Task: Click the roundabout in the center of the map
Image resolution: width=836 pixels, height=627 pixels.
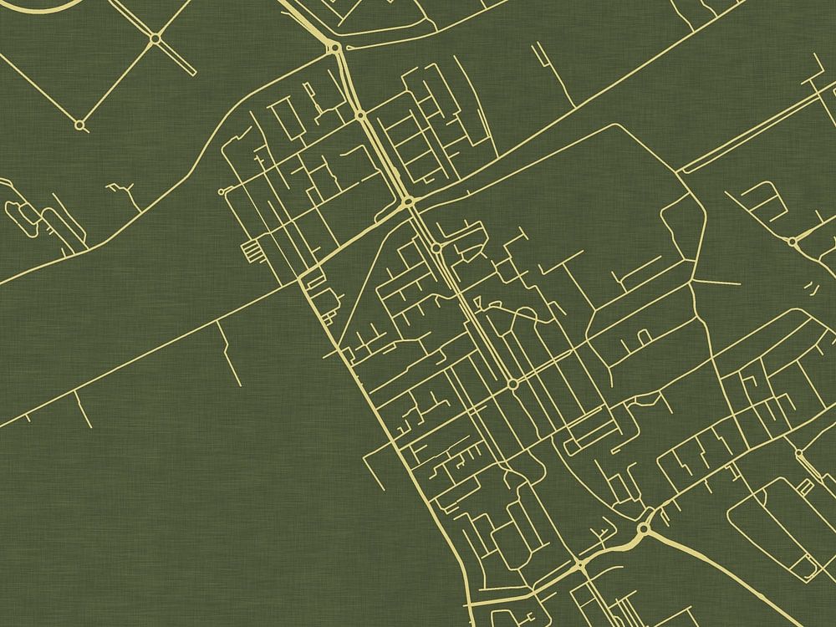Action: (512, 384)
